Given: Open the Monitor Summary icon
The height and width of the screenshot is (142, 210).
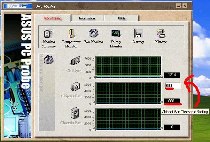Looking at the screenshot, I should [49, 33].
